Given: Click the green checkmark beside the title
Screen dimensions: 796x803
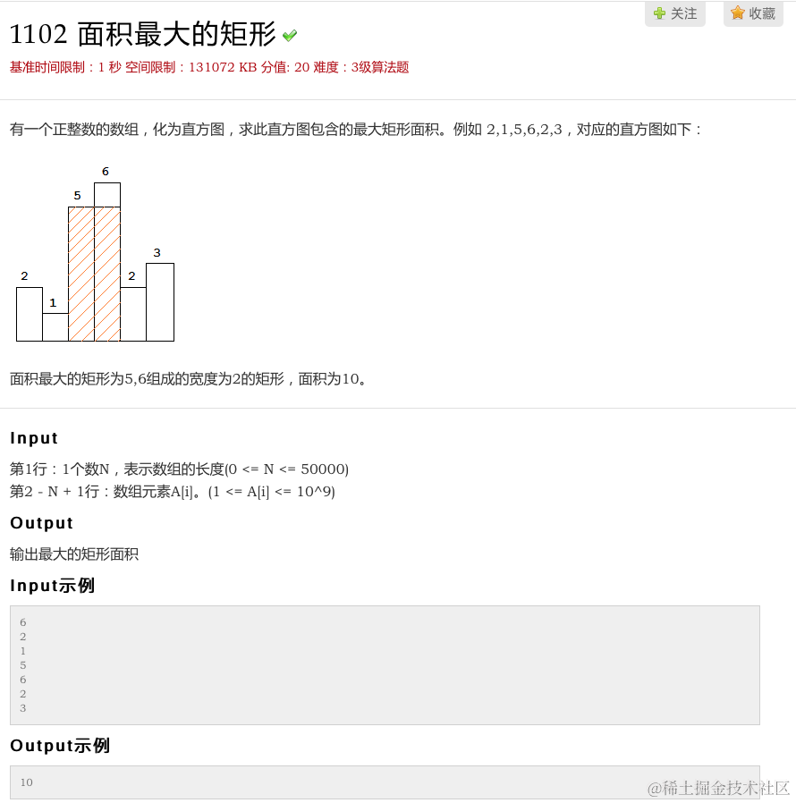Looking at the screenshot, I should 290,36.
